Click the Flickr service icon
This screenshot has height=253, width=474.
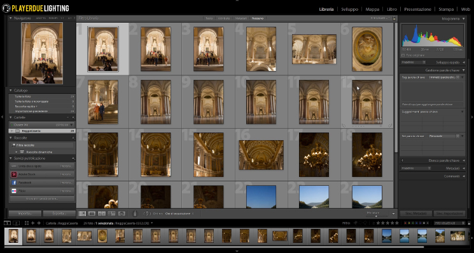pos(14,191)
